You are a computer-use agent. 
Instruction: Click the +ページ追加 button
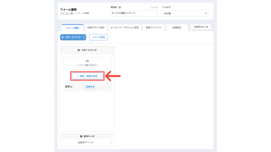(98, 37)
